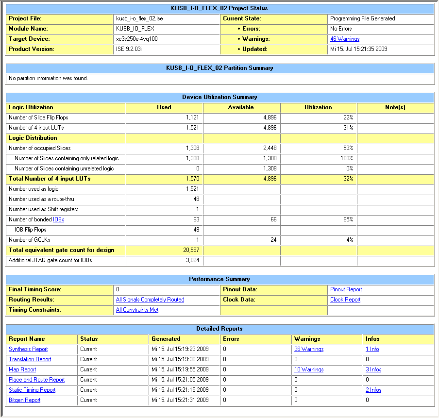Click Final Timing Score value 0
Screen dimensions: 439x418
point(118,289)
